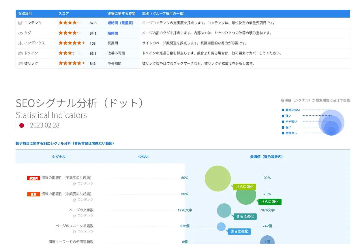Click the 情報の網羅性（高頻度の共起語） signal label
The height and width of the screenshot is (244, 362).
[x=68, y=178]
